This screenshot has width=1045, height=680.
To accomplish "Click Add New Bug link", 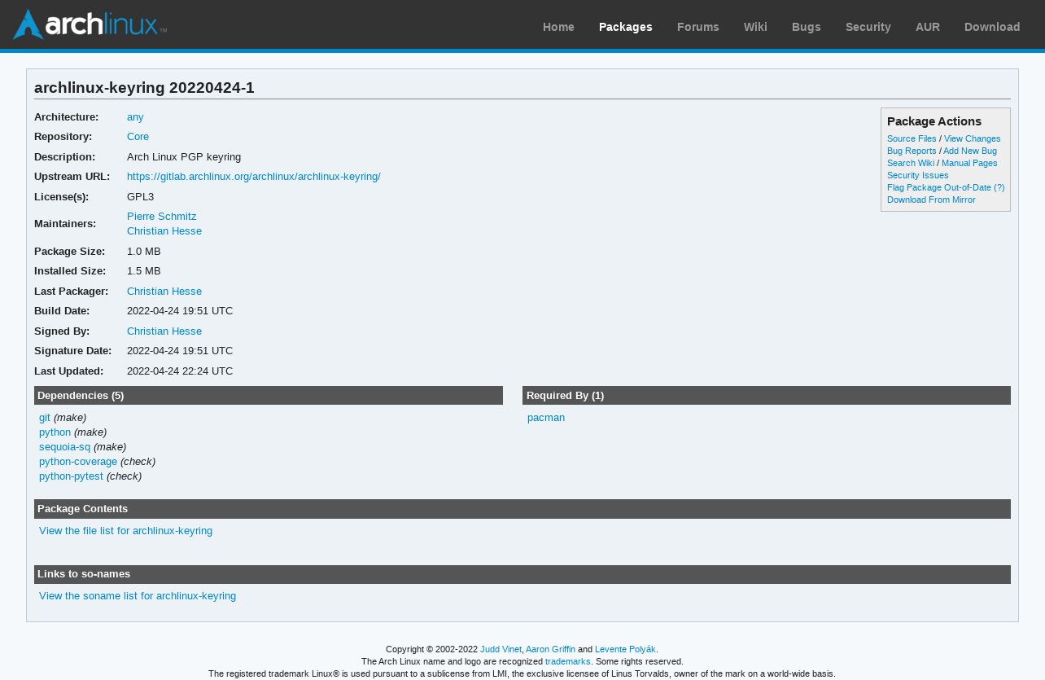I will click(969, 151).
